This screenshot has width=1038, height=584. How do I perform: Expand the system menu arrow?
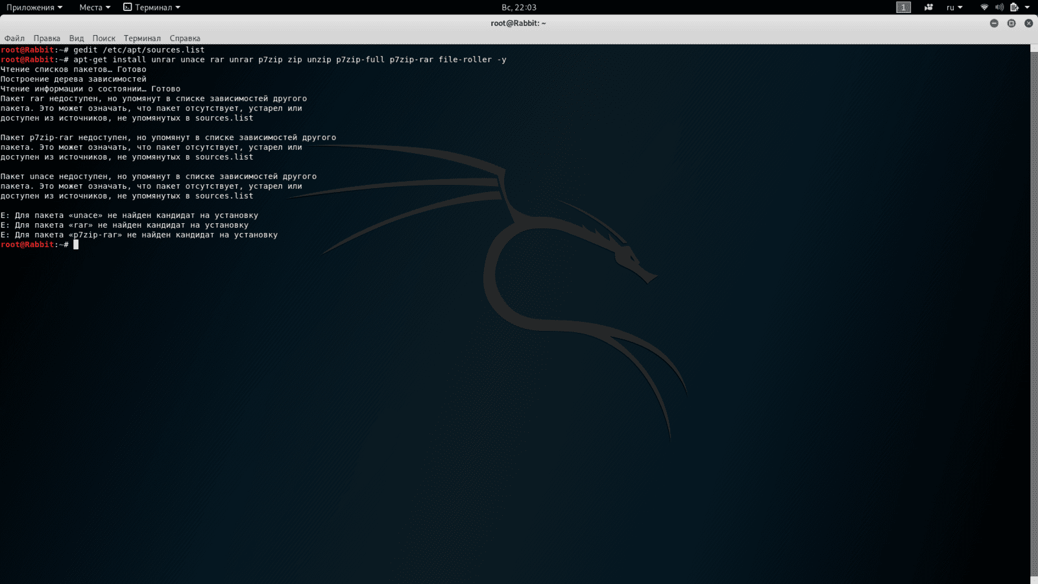point(1027,7)
